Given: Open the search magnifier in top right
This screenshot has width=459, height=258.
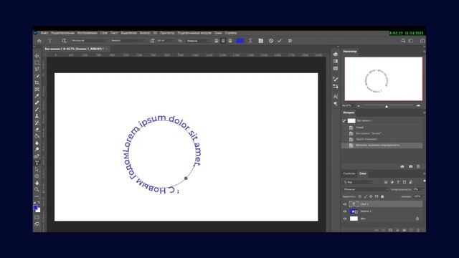Looking at the screenshot, I should pyautogui.click(x=403, y=41).
